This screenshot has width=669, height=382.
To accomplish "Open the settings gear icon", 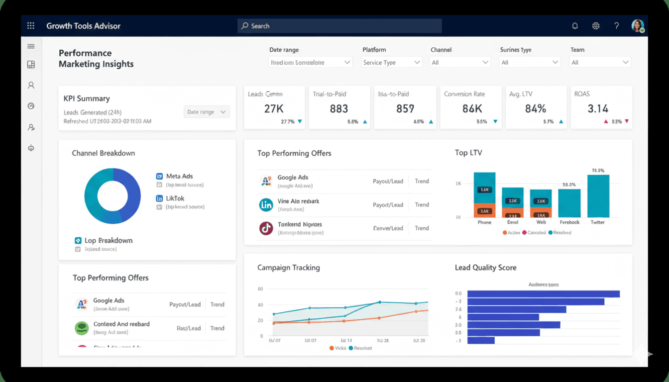I will pos(595,25).
